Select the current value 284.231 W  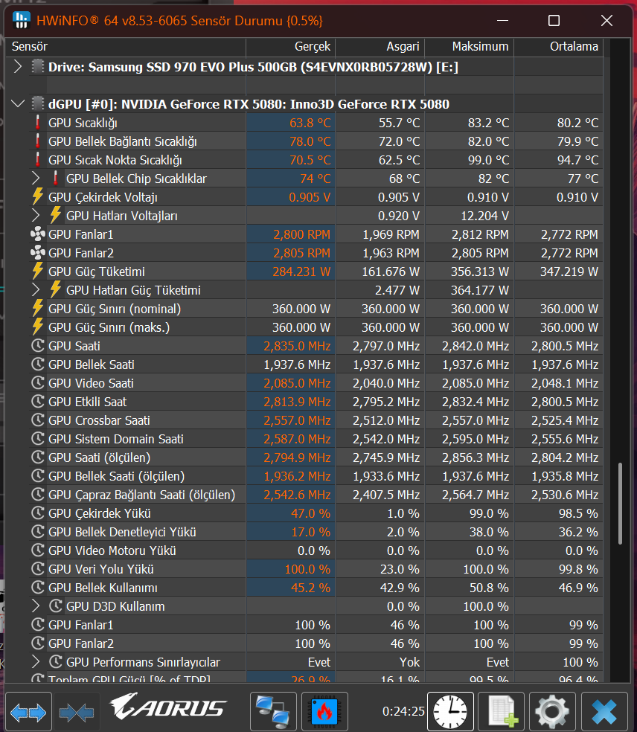[301, 272]
